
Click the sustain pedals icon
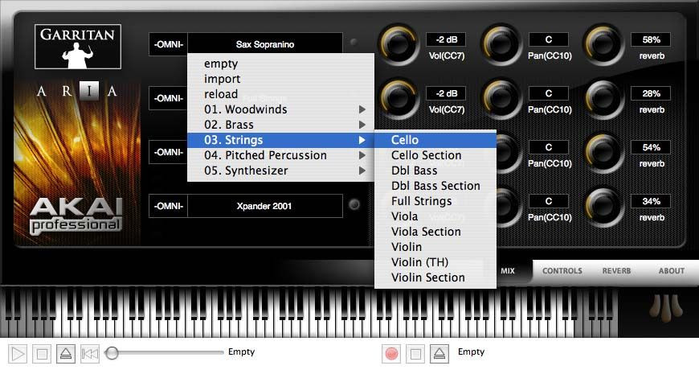(662, 308)
